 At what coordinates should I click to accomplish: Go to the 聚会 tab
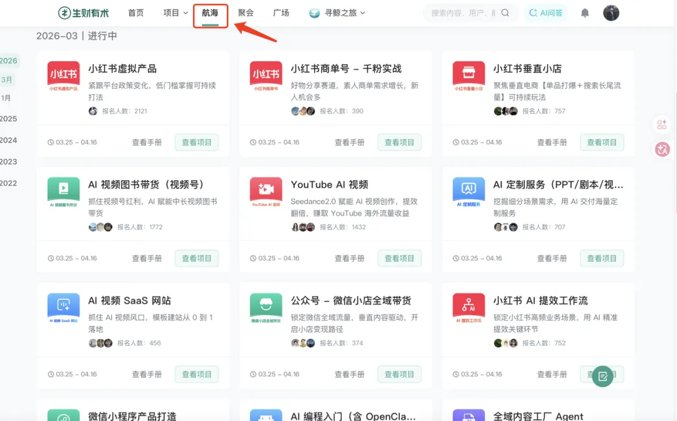click(246, 13)
